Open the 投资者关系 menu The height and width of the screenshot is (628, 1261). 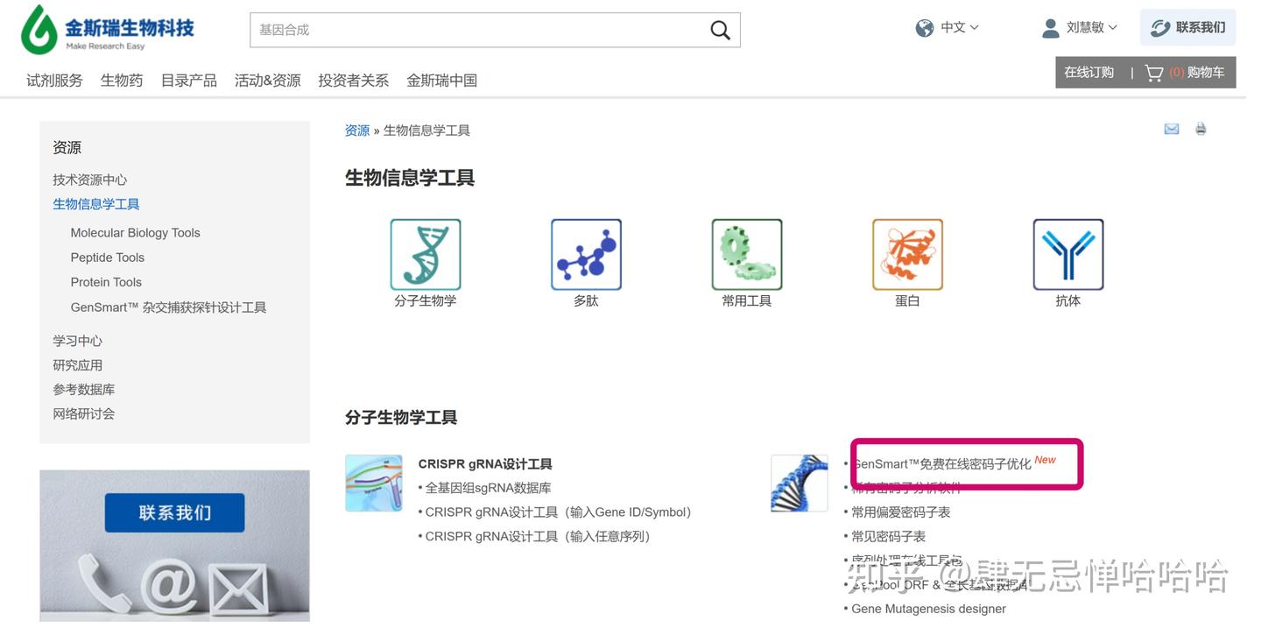[354, 81]
